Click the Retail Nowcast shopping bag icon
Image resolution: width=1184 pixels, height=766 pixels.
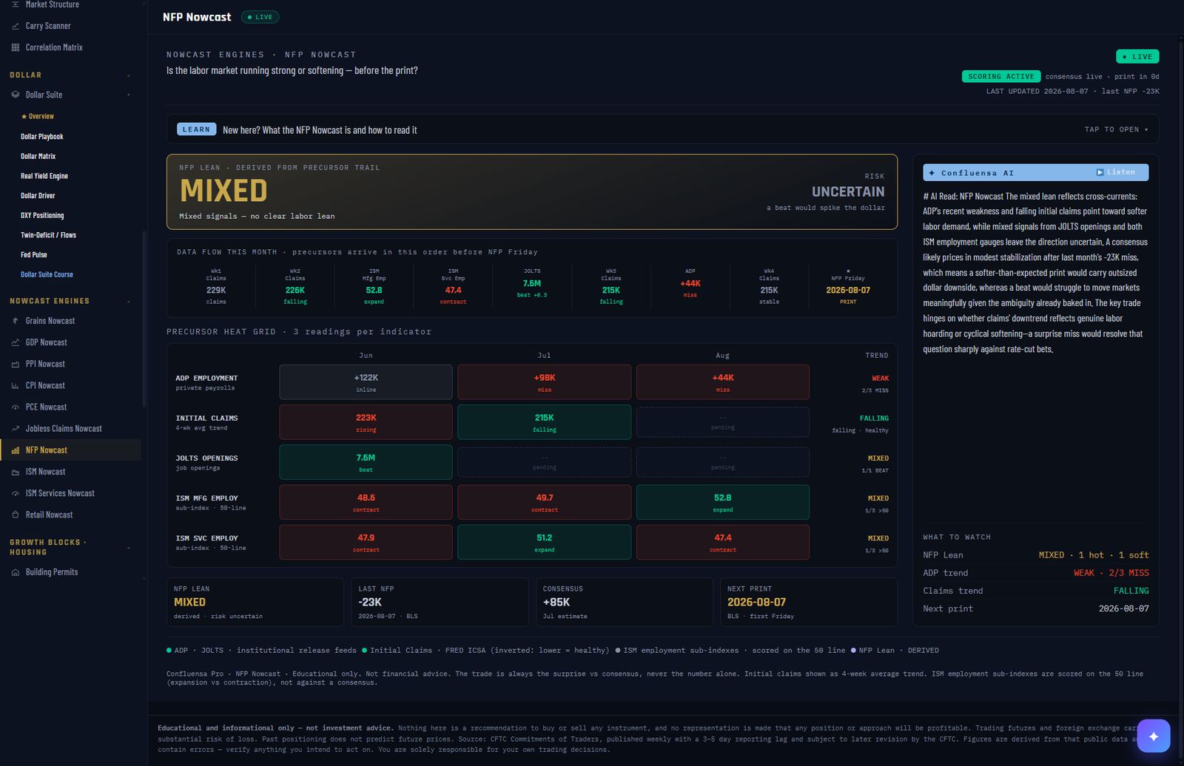pyautogui.click(x=16, y=515)
